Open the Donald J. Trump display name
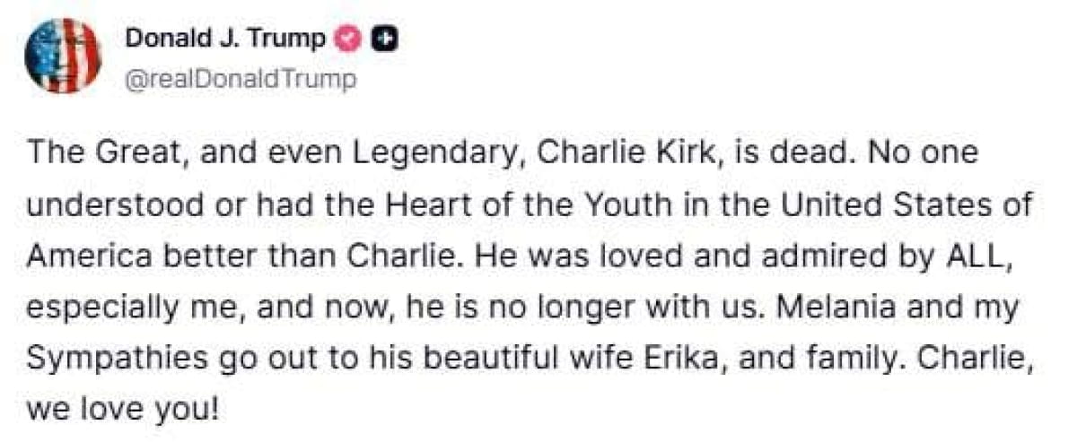1077x442 pixels. click(226, 39)
